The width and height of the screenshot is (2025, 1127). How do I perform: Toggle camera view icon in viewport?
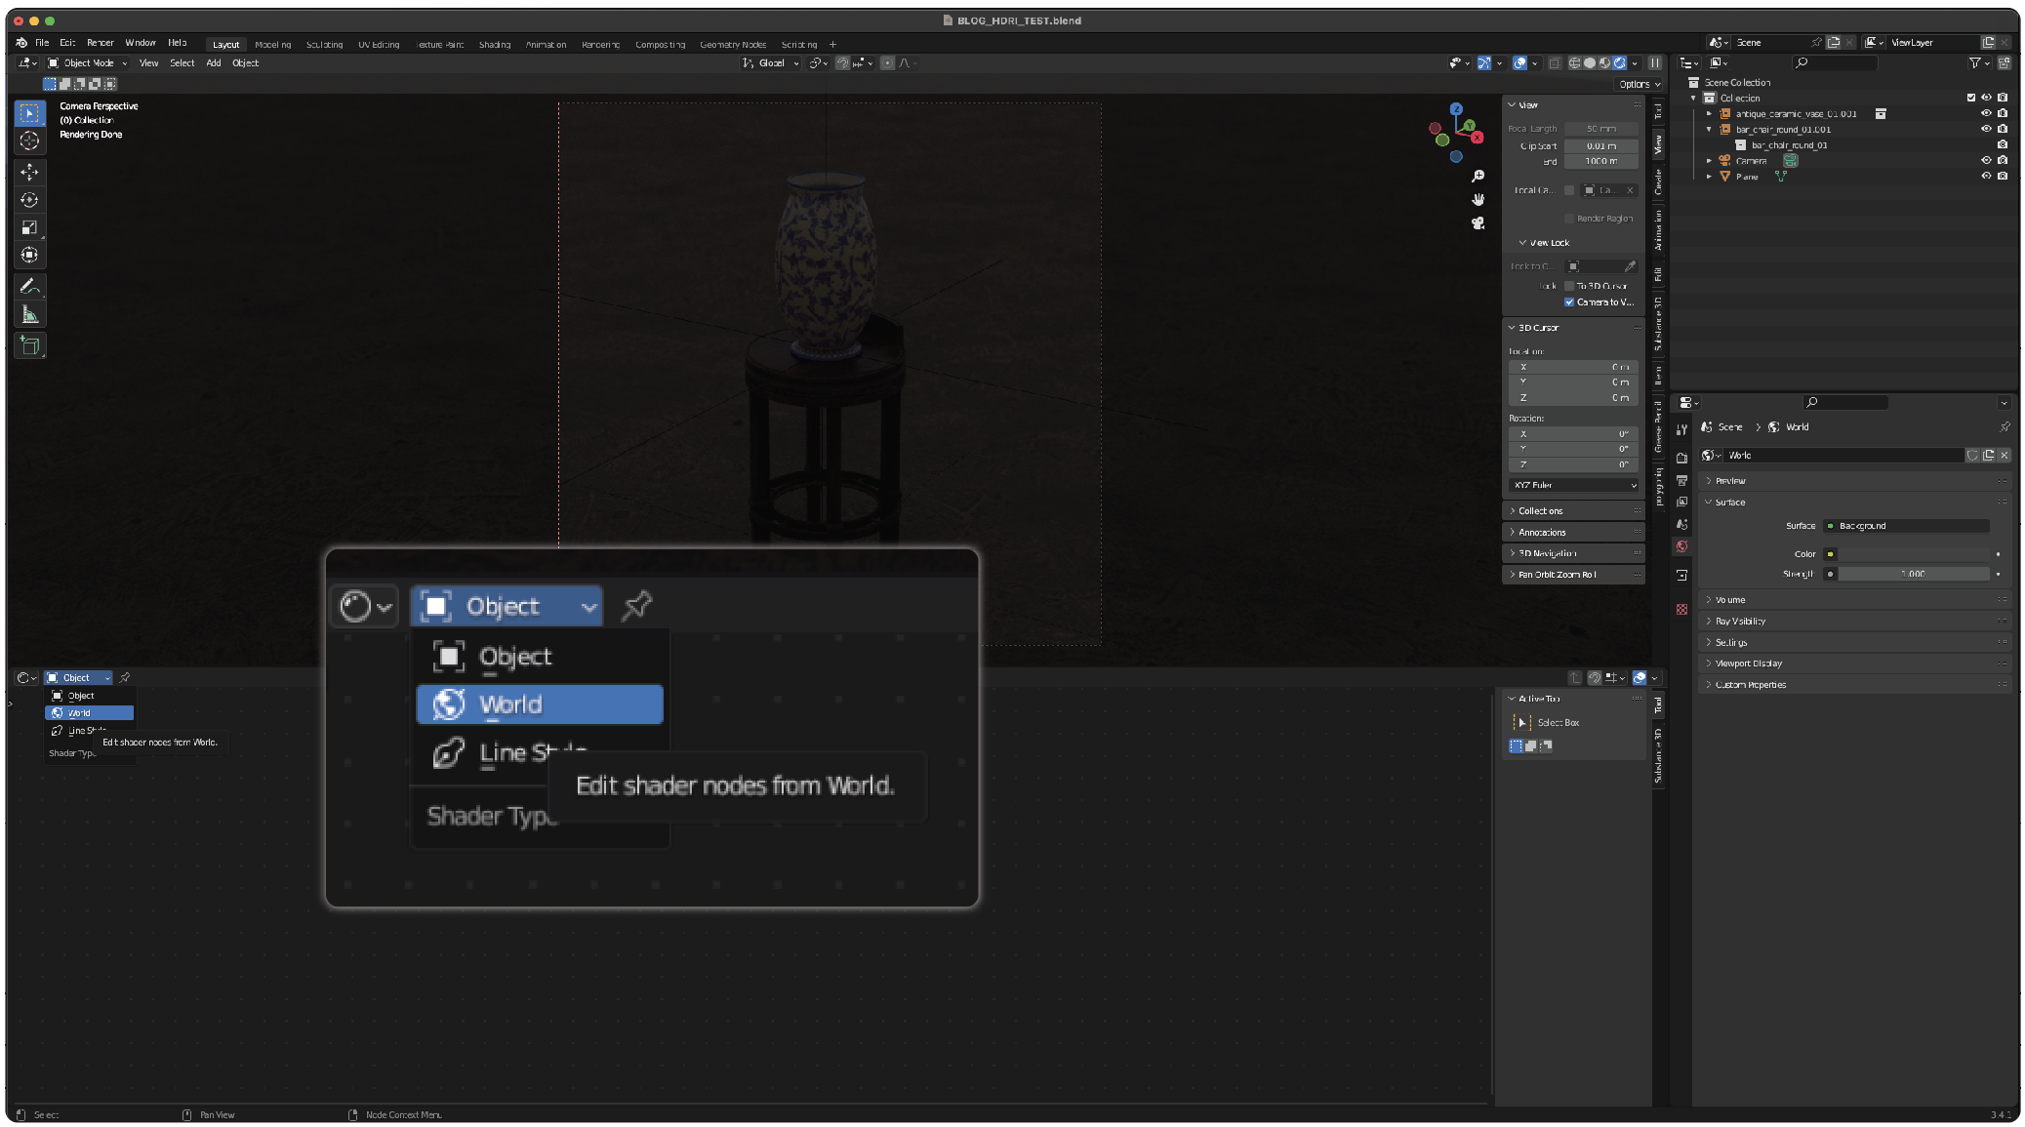point(1478,223)
